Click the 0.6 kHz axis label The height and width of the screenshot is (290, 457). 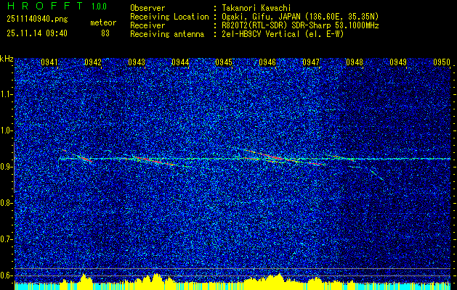(7, 275)
